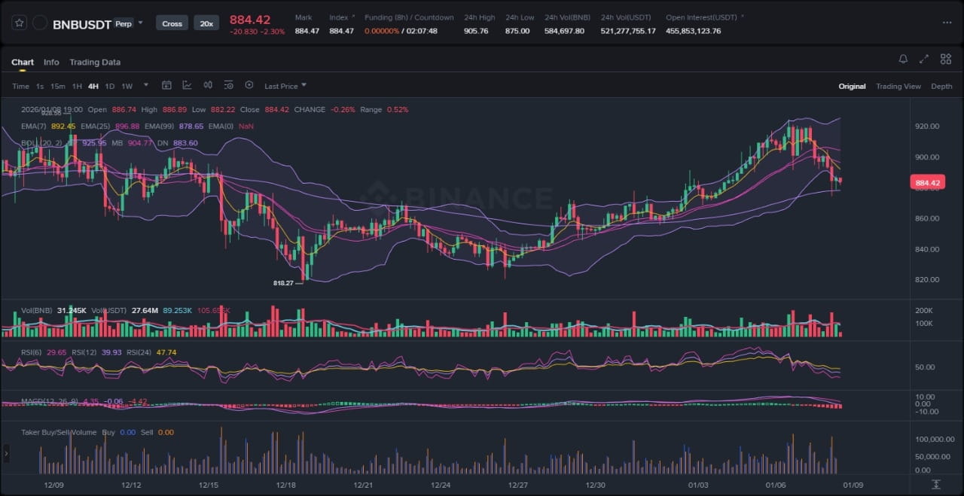
Task: Click the replay circle icon
Action: [x=249, y=85]
